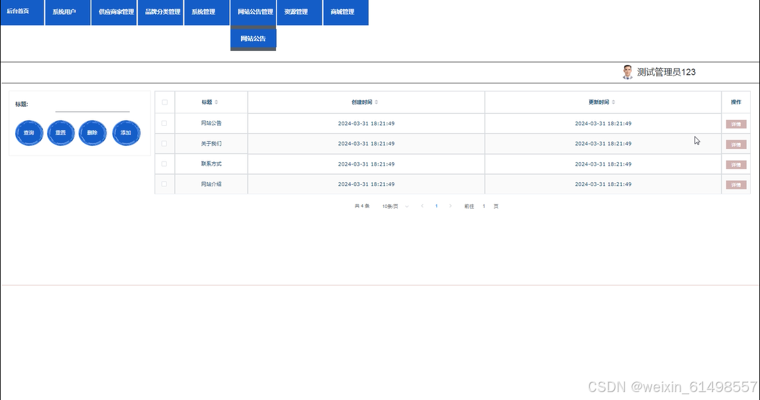The height and width of the screenshot is (400, 760).
Task: Click the 删除 round button
Action: coord(93,133)
